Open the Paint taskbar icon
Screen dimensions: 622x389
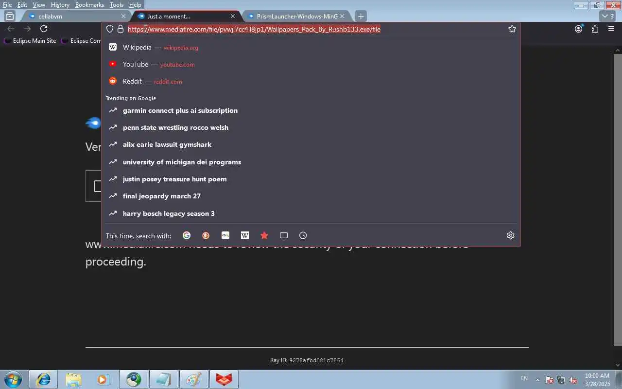[x=194, y=379]
